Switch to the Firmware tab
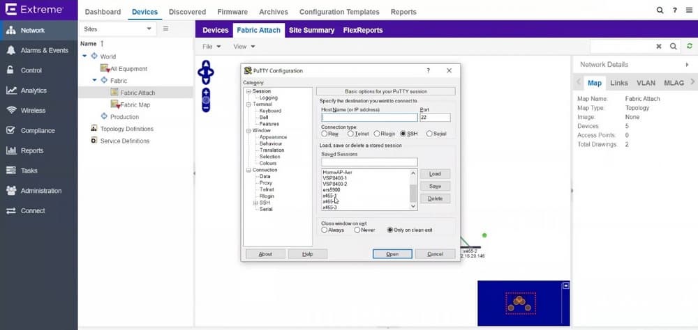This screenshot has height=330, width=698. (x=232, y=12)
